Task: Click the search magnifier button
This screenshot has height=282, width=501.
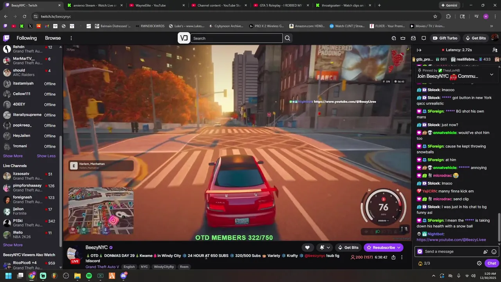Action: pyautogui.click(x=288, y=38)
